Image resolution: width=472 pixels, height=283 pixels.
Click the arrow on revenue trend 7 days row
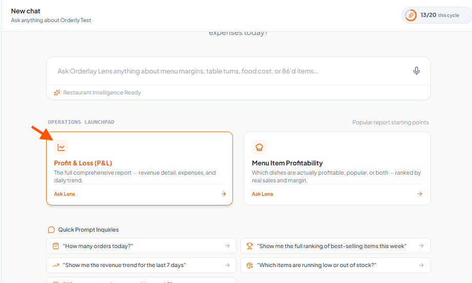coord(227,265)
